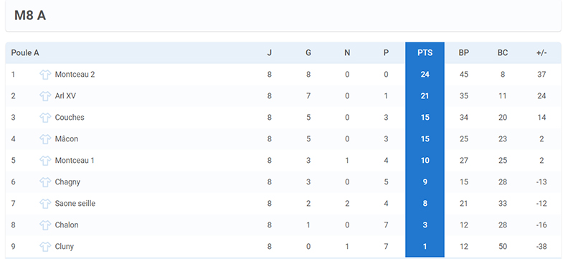Click the jersey icon next to Saone seille
The height and width of the screenshot is (259, 568).
click(x=45, y=204)
